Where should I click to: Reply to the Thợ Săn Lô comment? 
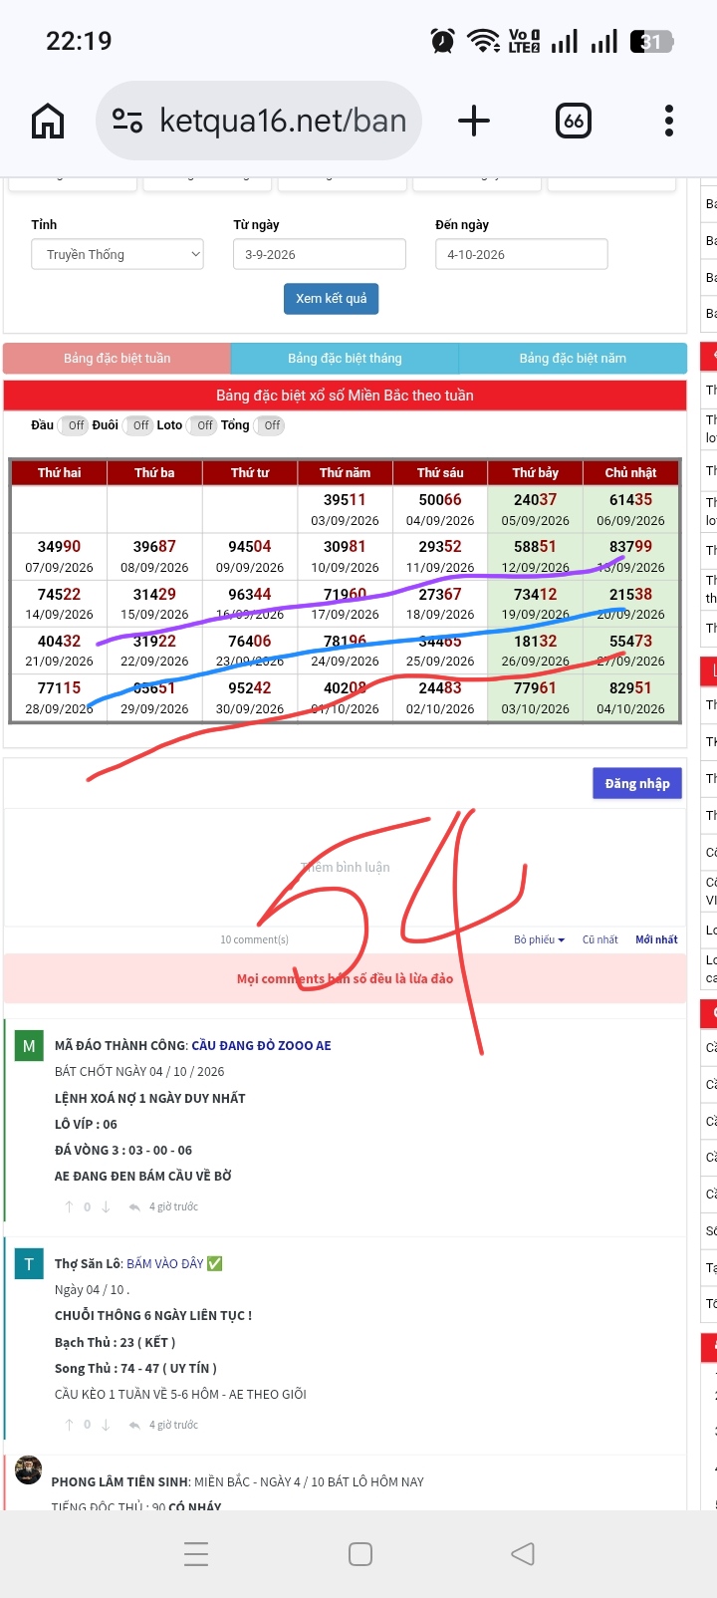(134, 1425)
